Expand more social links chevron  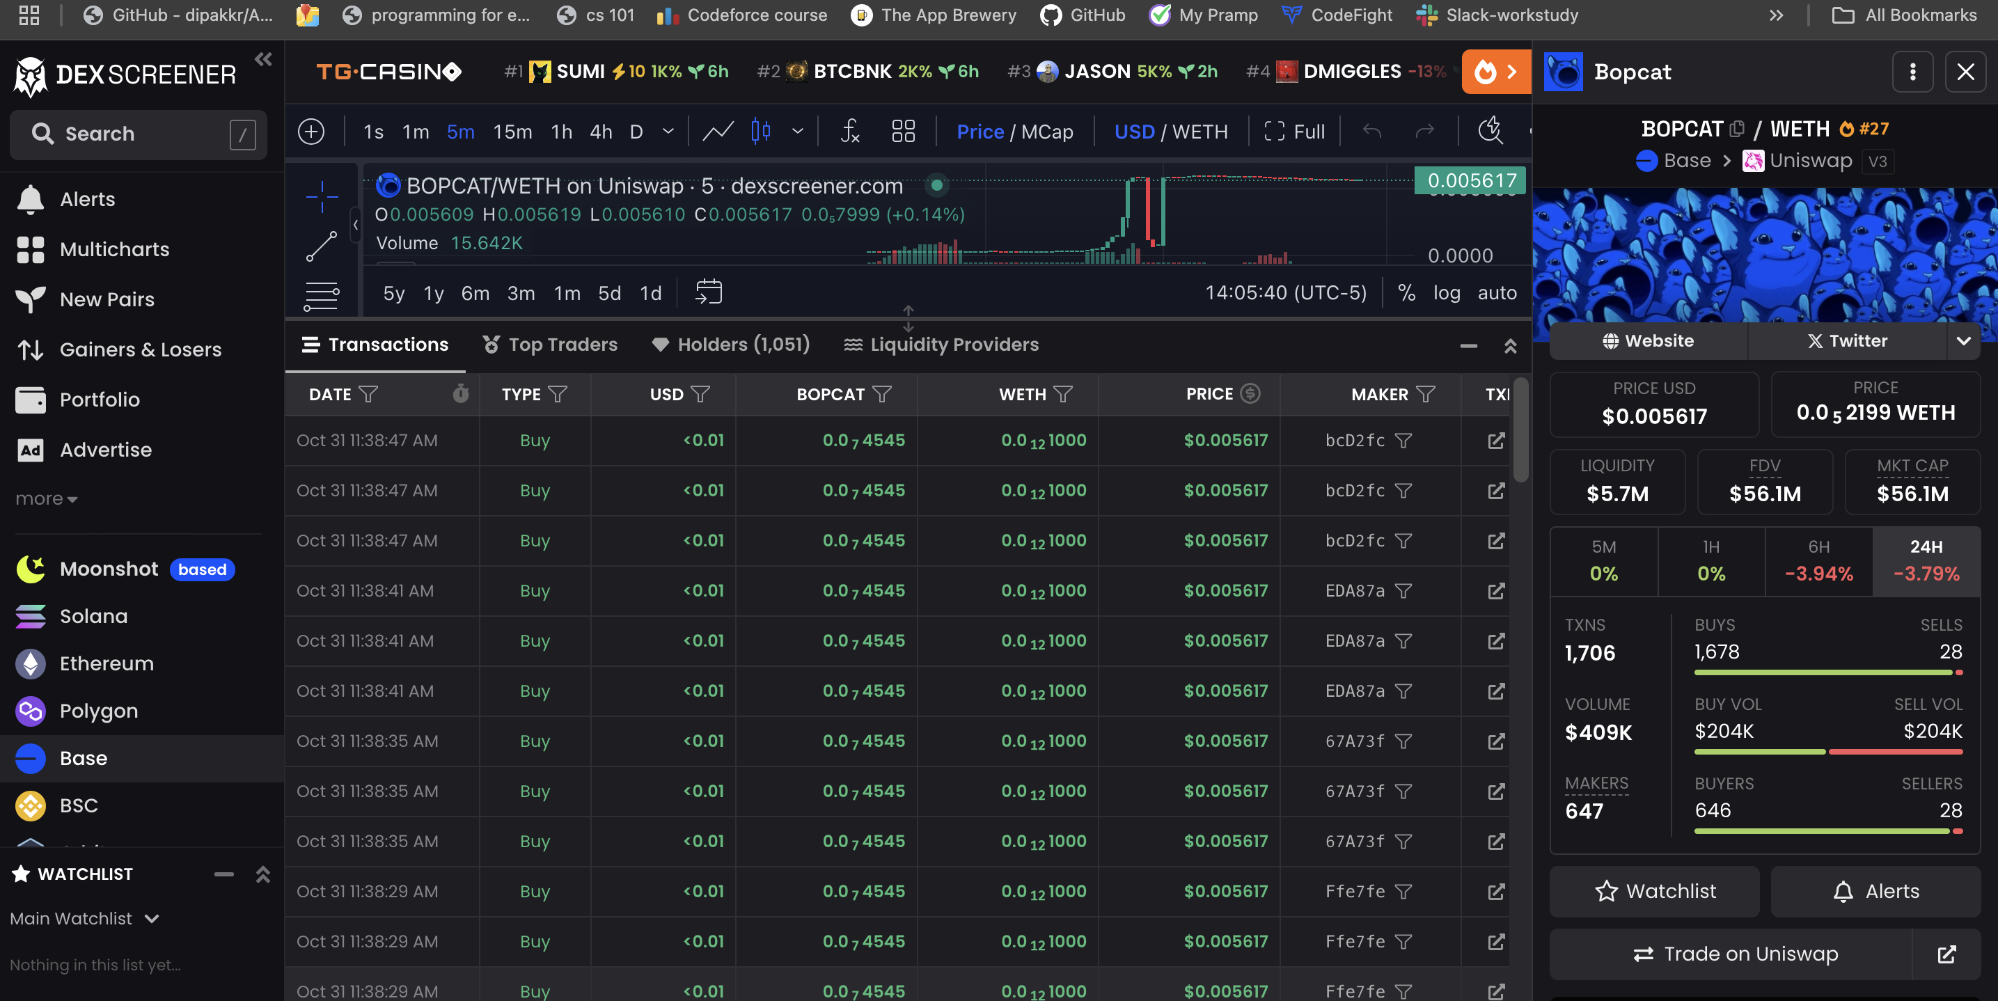(1963, 341)
